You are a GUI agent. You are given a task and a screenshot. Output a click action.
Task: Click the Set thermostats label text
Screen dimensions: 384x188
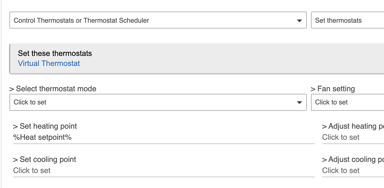[338, 20]
